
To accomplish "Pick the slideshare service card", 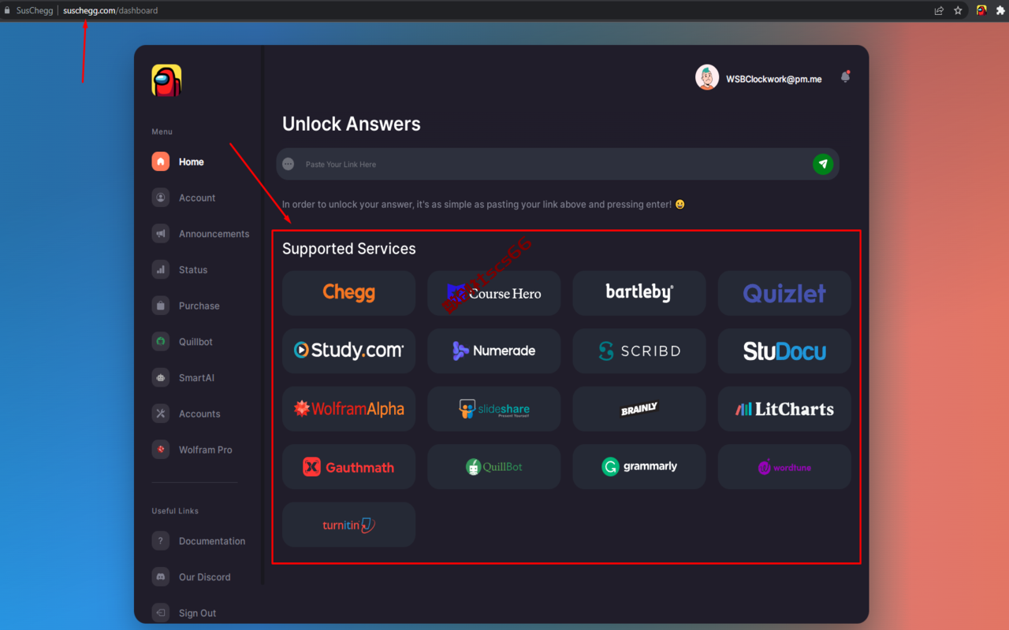I will [x=494, y=409].
